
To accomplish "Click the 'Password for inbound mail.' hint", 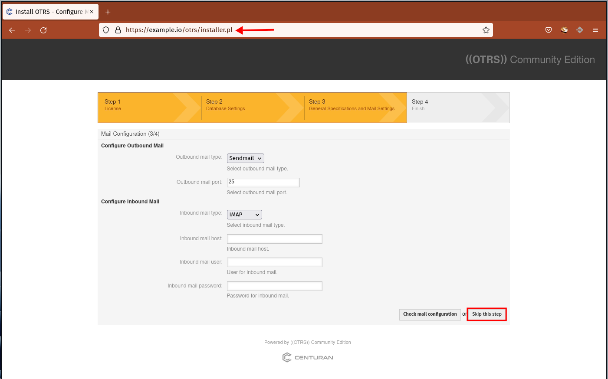I will pos(258,296).
